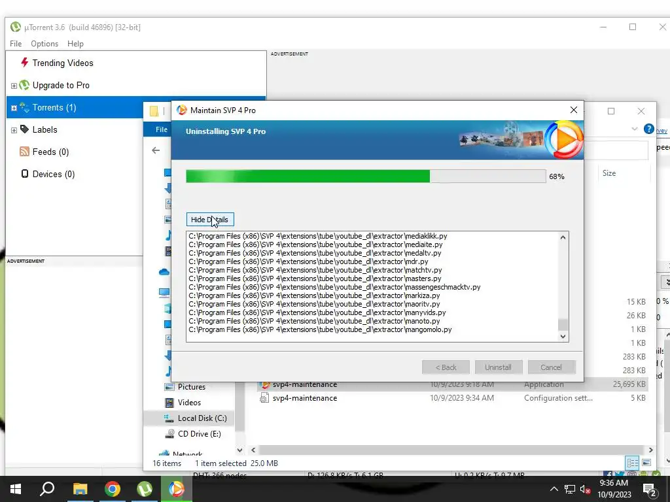Click the details log scrollbar thumb
The image size is (670, 502).
pyautogui.click(x=563, y=324)
